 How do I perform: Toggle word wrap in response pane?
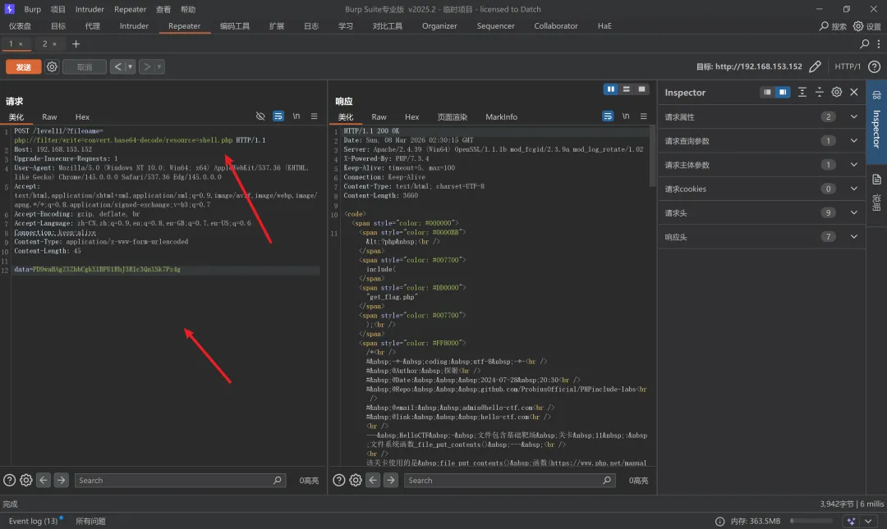[608, 116]
